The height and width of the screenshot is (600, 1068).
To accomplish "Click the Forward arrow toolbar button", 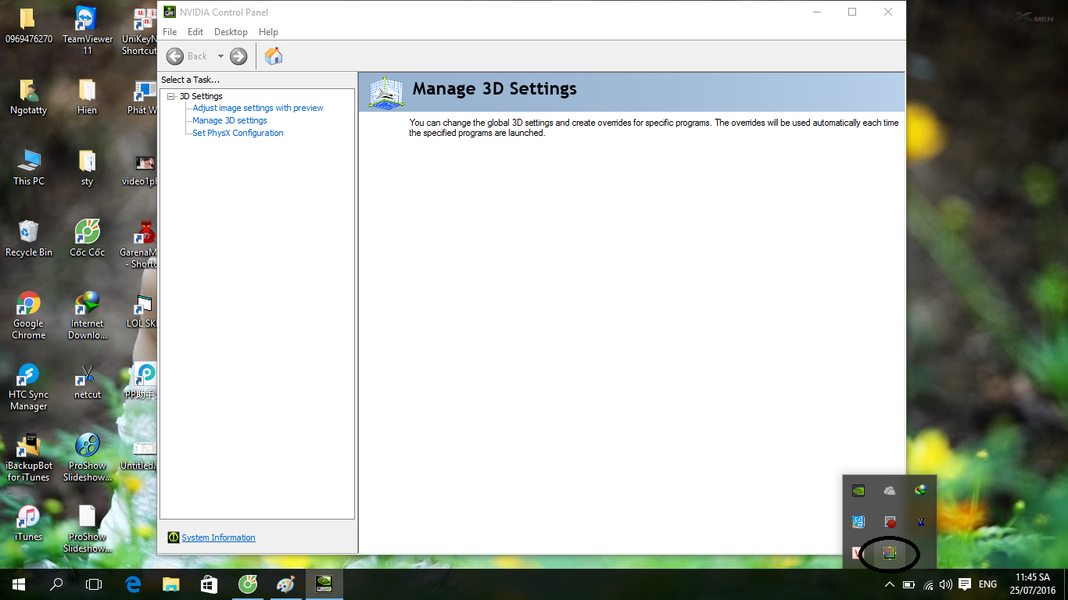I will [238, 56].
